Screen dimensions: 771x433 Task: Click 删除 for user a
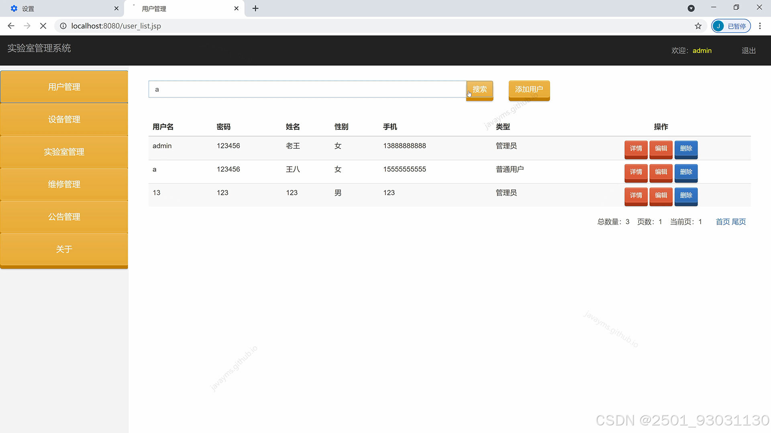pyautogui.click(x=686, y=173)
